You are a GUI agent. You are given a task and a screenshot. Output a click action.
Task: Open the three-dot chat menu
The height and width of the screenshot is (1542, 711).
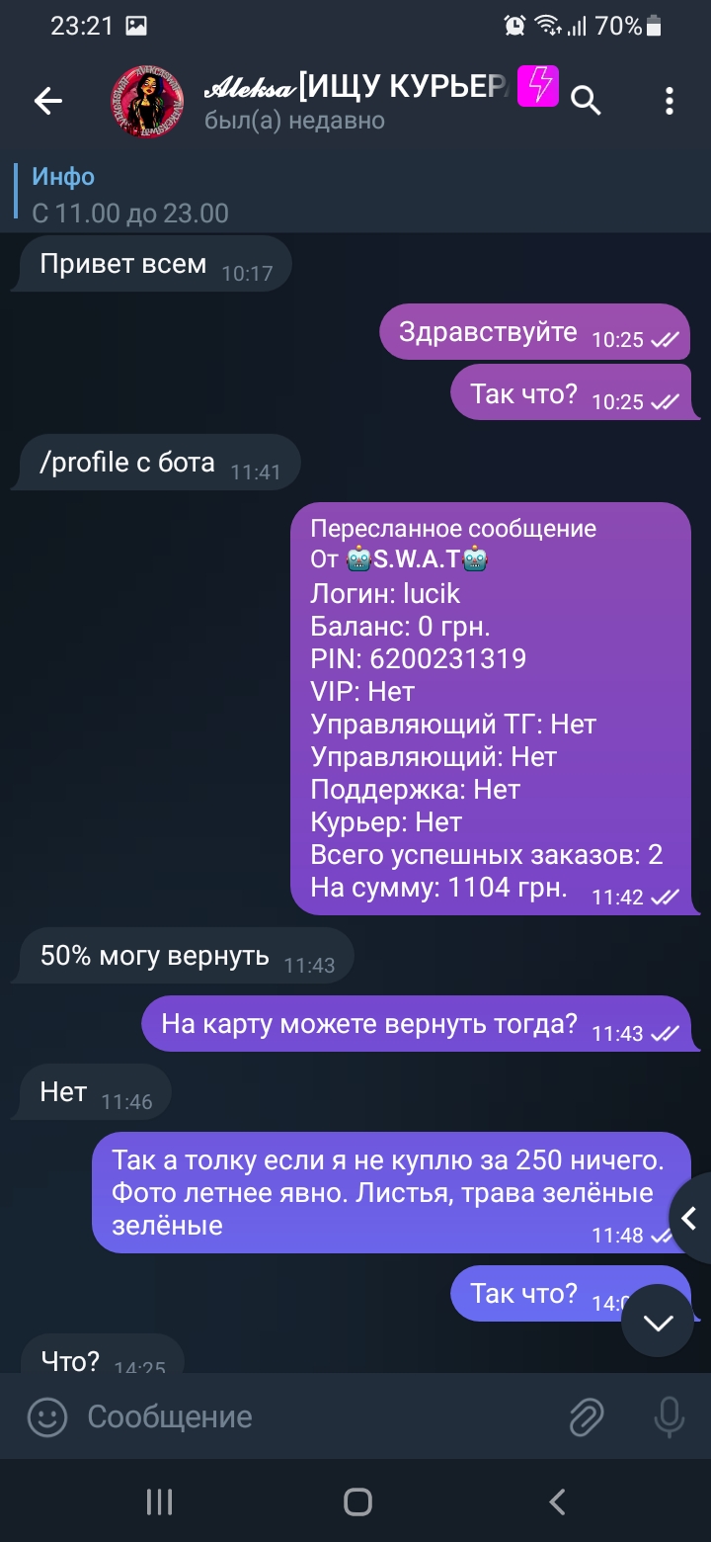[x=670, y=100]
